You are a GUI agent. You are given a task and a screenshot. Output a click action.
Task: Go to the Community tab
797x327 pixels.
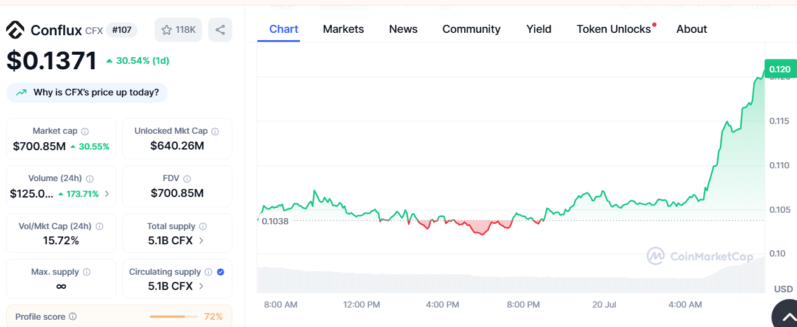click(x=472, y=29)
